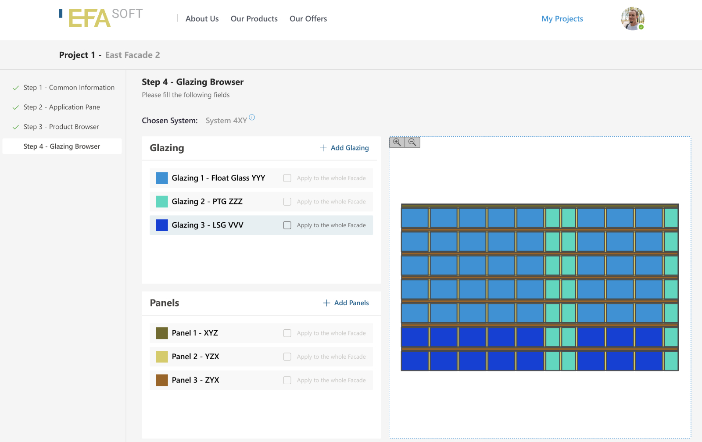Viewport: 702px width, 442px height.
Task: Select Step 4 - Glazing Browser
Action: point(62,146)
